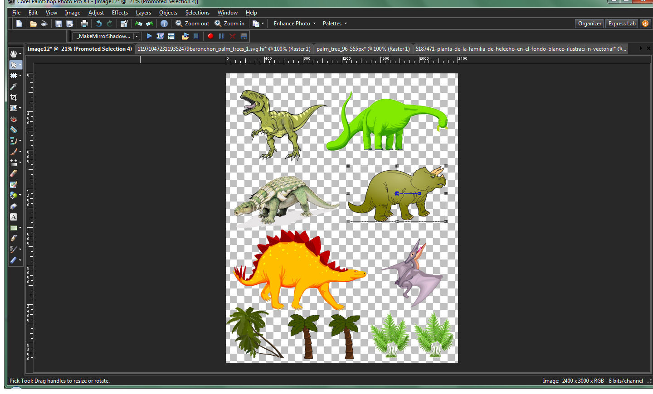The width and height of the screenshot is (653, 394).
Task: Open the Adjust menu
Action: tap(96, 13)
